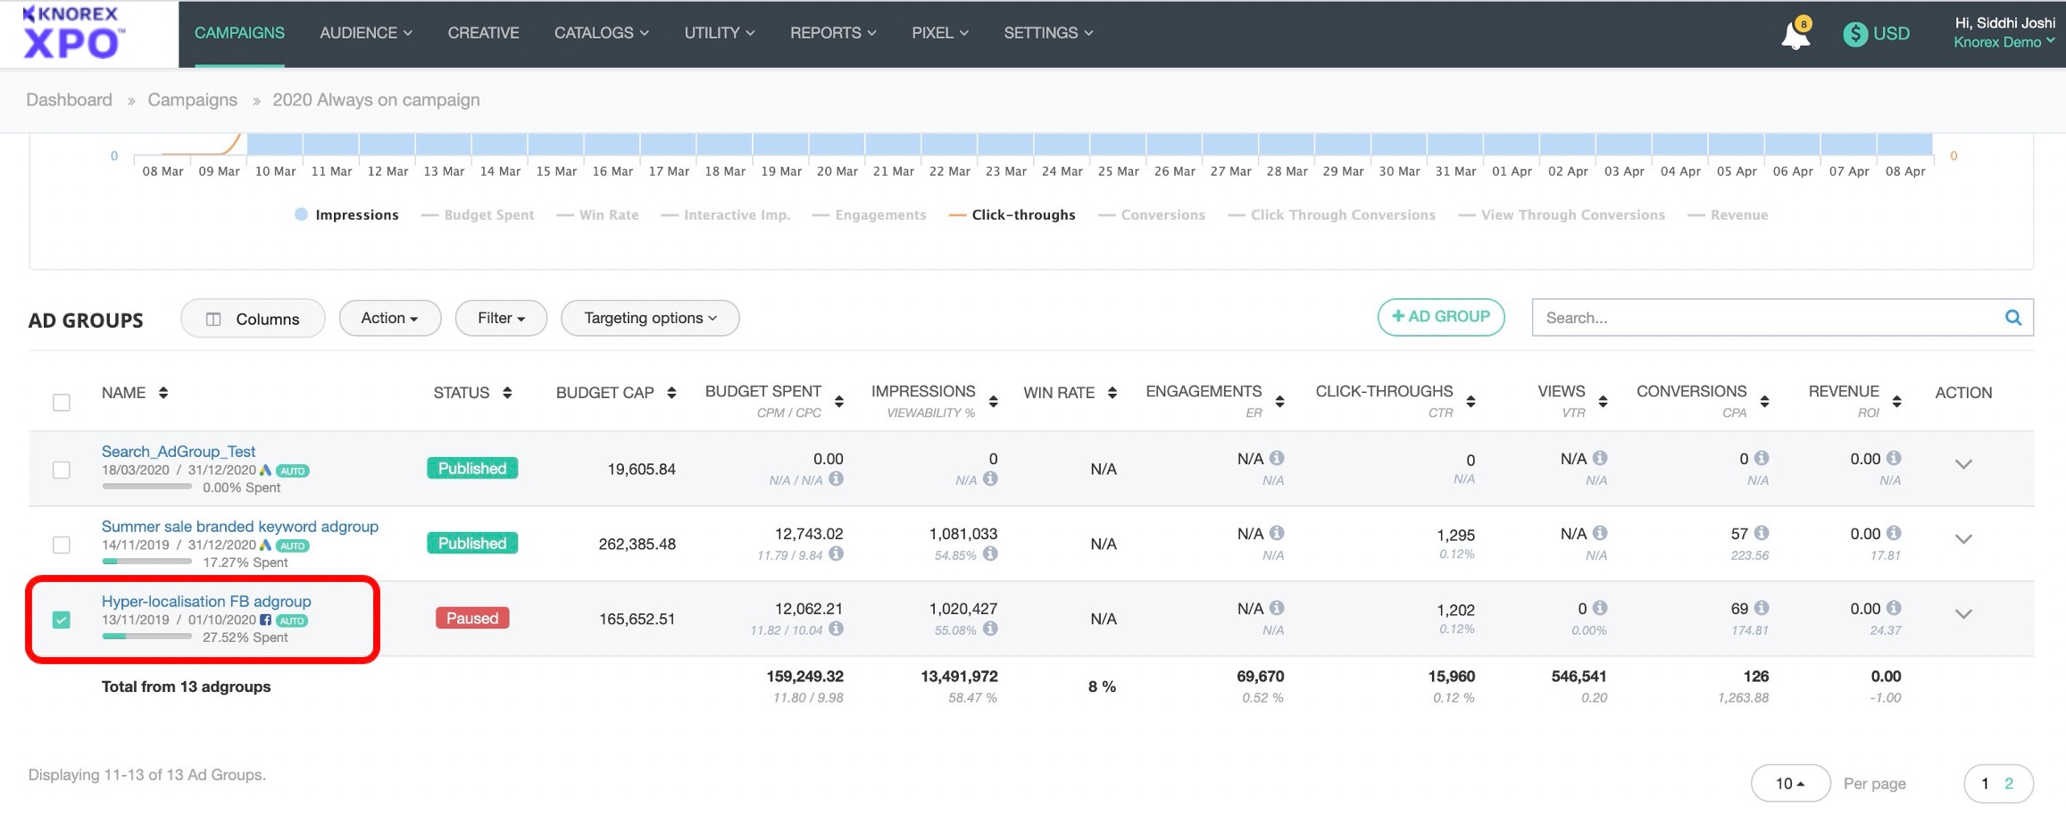Click info icon beside 12,743.02 budget spent

click(836, 554)
